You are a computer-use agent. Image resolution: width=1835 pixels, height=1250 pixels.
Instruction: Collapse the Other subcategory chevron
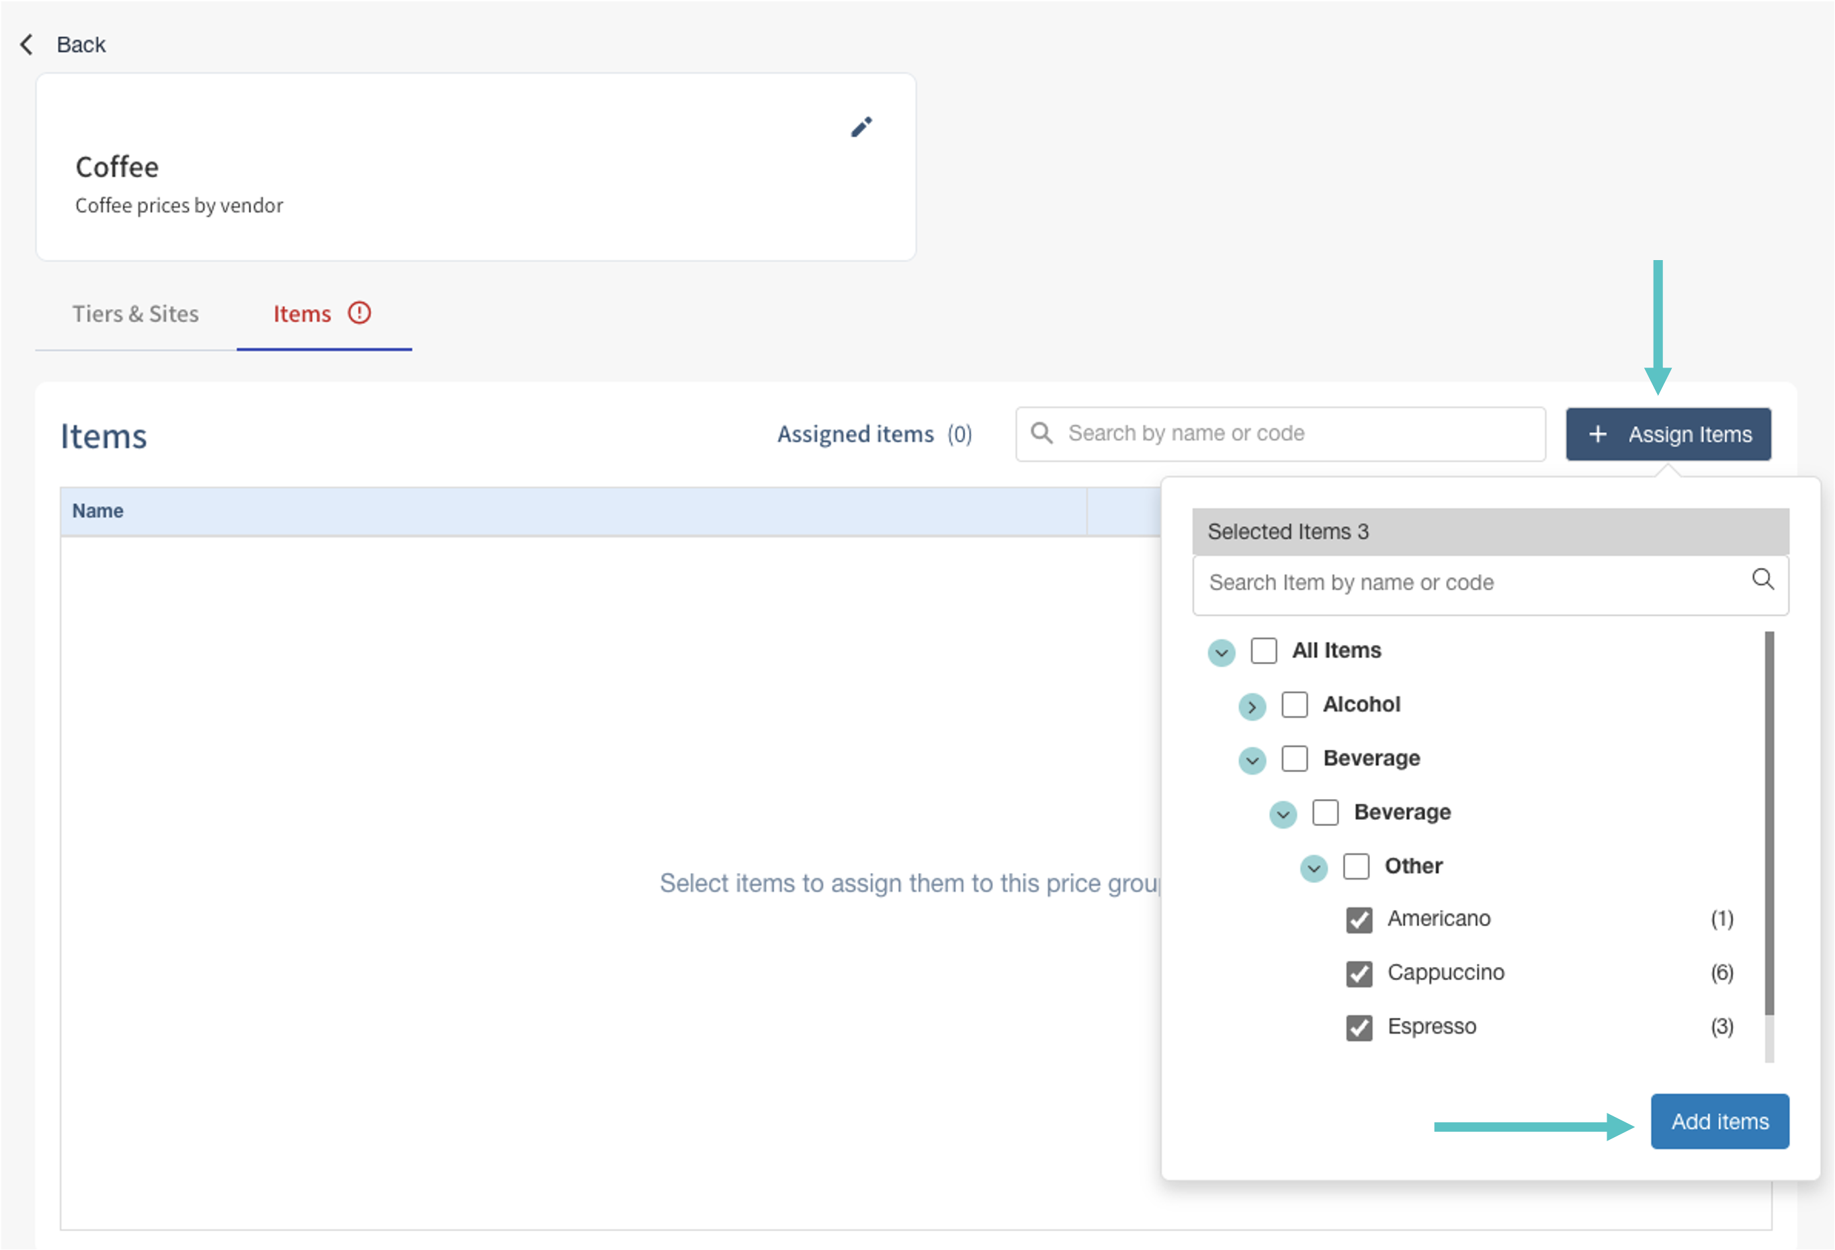pyautogui.click(x=1313, y=868)
